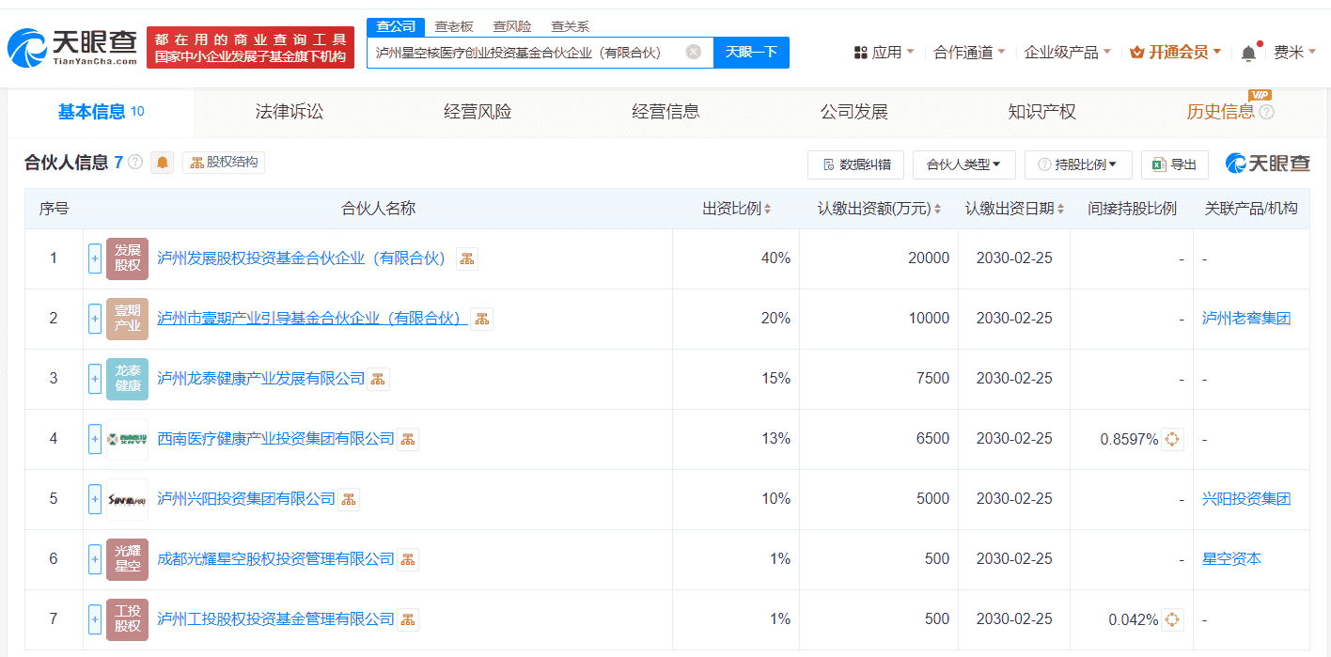Expand row 7 泸州工投 plus toggle
The height and width of the screenshot is (657, 1331).
coord(95,619)
